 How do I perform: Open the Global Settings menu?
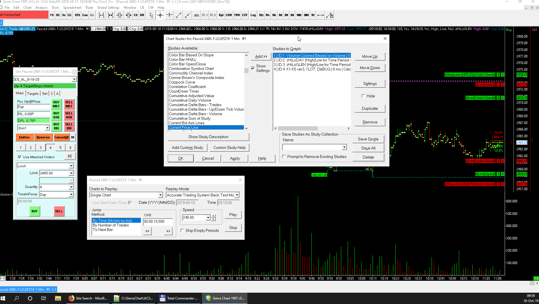point(108,8)
